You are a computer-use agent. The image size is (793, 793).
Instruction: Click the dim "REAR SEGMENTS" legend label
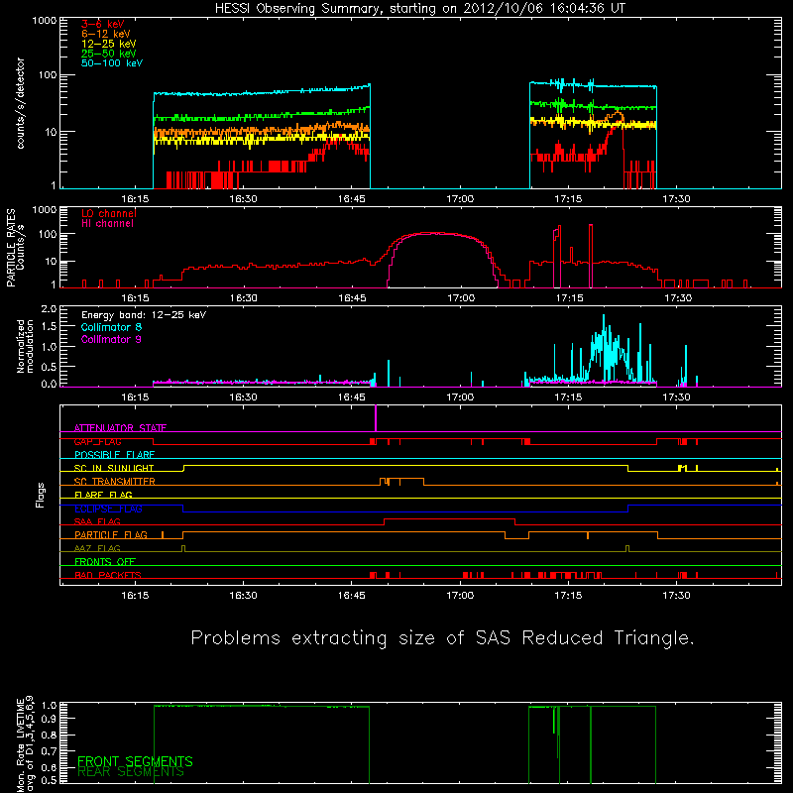(131, 772)
